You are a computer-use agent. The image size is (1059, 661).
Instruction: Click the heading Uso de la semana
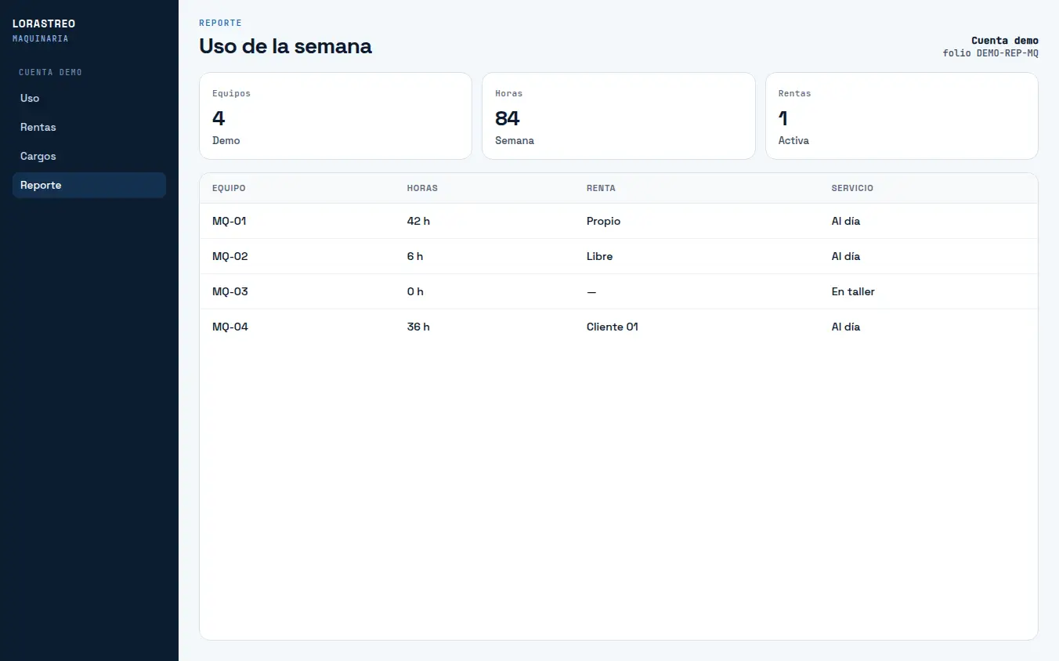(x=285, y=46)
